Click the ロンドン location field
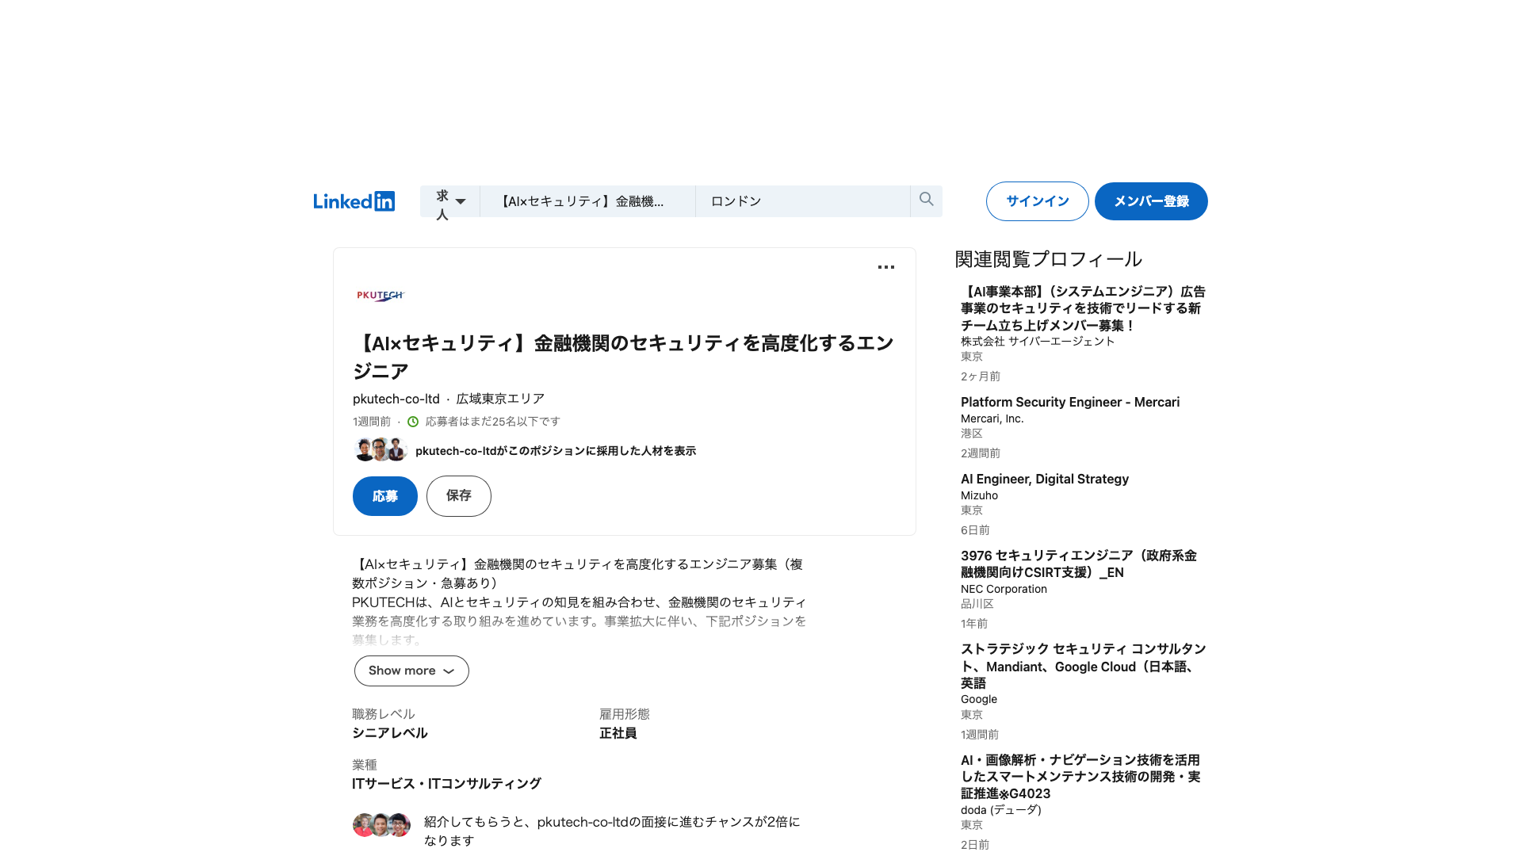Screen dimensions: 1522x856 click(803, 201)
